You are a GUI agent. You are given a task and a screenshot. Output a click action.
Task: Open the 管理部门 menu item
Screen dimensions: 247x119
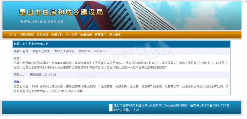point(100,35)
